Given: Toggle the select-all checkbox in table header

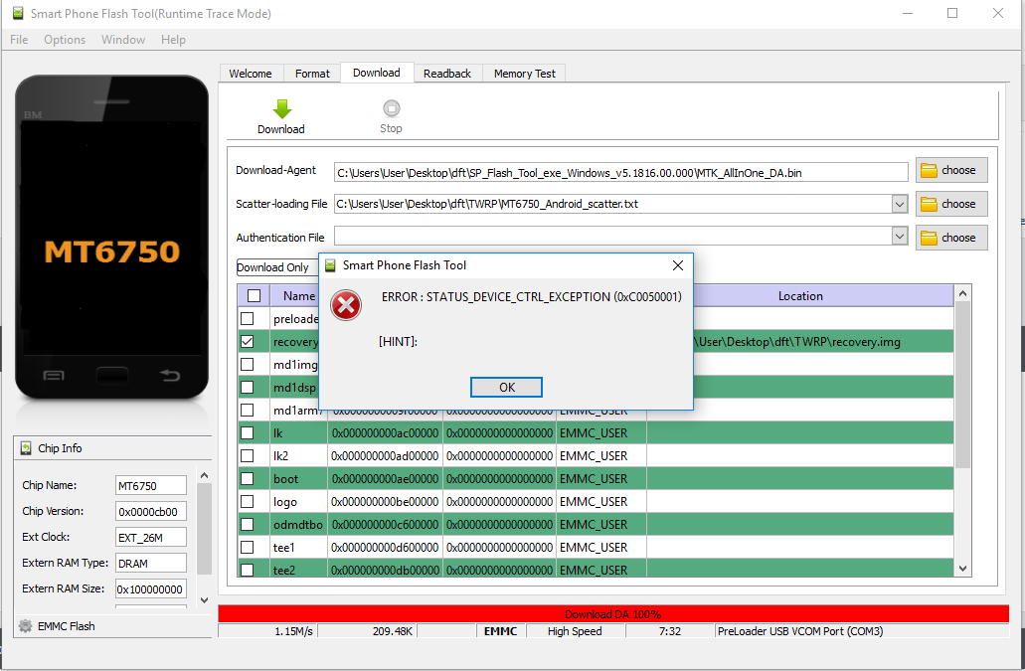Looking at the screenshot, I should click(x=254, y=295).
